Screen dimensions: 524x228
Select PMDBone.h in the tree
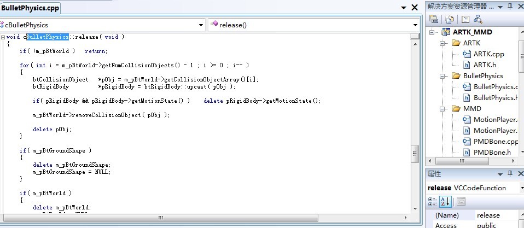[x=492, y=153]
